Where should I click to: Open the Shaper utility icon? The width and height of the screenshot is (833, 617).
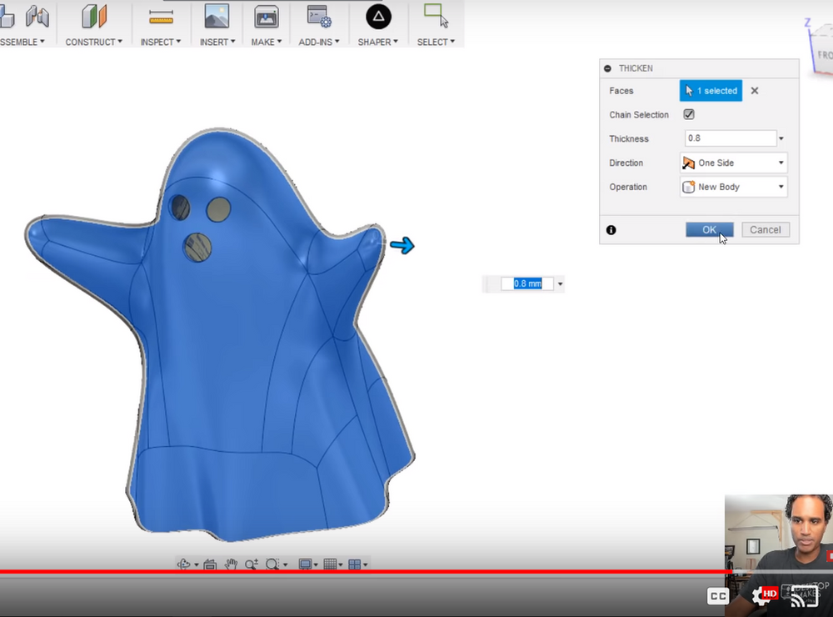click(377, 17)
